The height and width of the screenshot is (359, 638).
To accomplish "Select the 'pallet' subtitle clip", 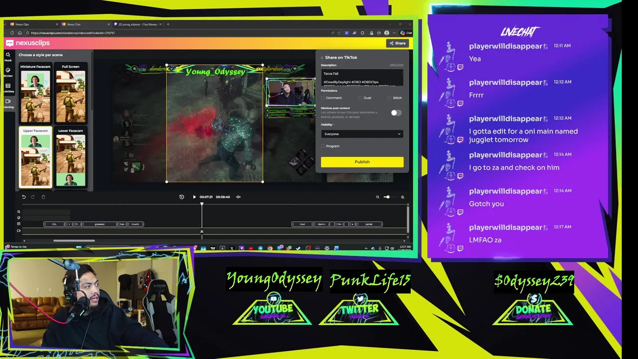I will point(369,224).
